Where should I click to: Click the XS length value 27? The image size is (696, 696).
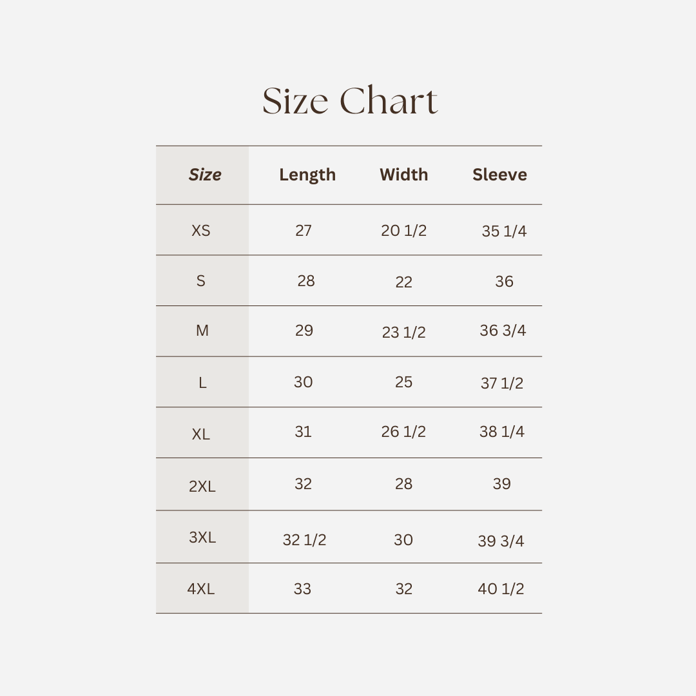click(x=304, y=231)
